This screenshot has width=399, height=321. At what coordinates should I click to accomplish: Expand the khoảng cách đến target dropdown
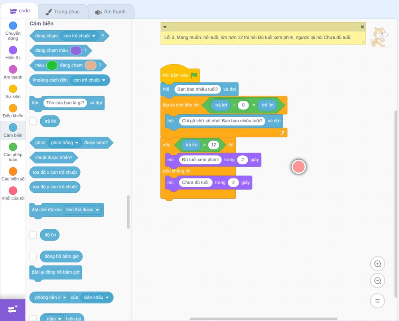89,80
